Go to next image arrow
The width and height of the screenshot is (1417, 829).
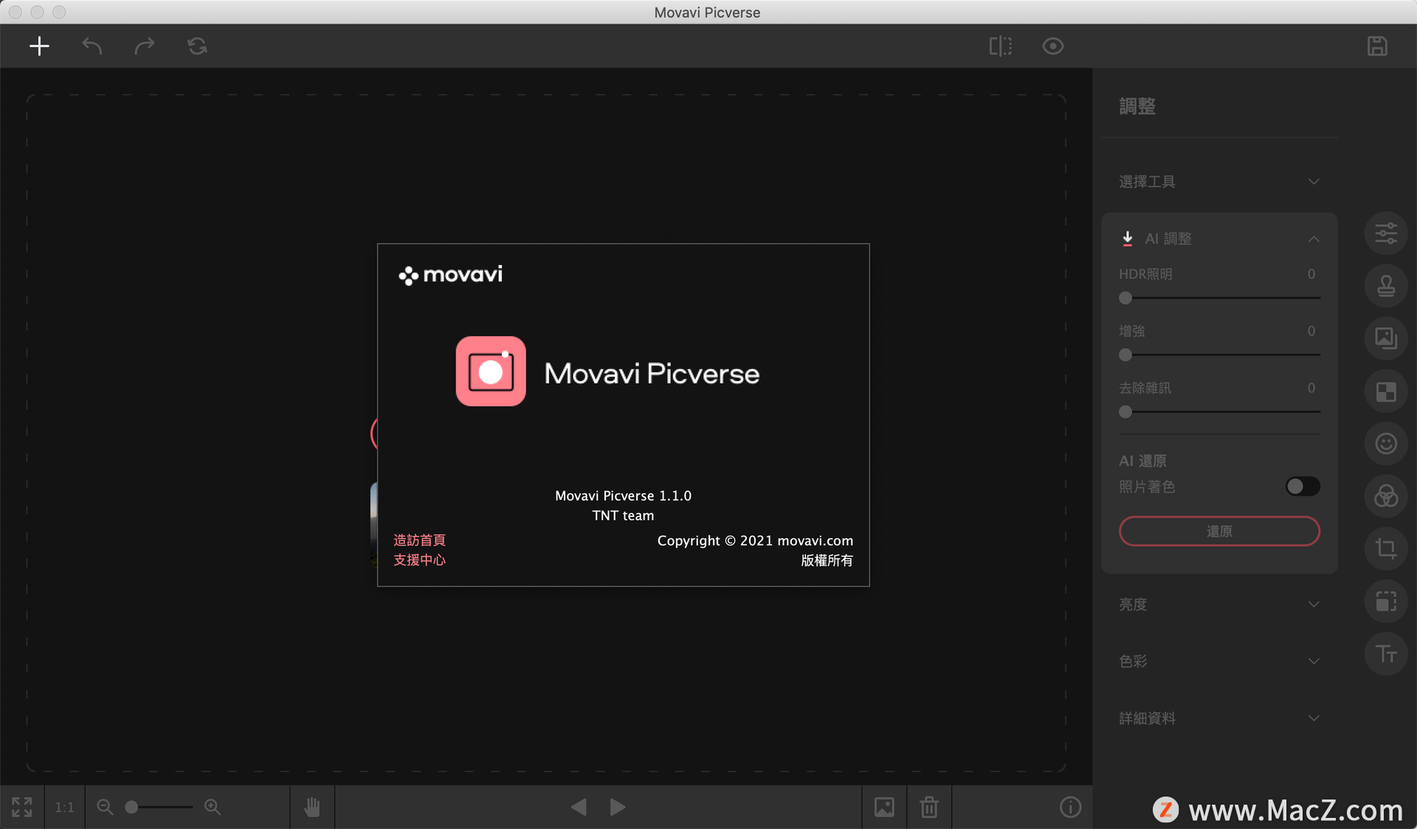click(618, 807)
